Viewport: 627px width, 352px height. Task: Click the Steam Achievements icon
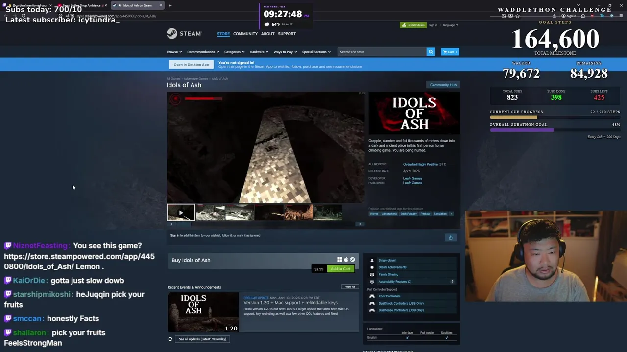pyautogui.click(x=372, y=267)
